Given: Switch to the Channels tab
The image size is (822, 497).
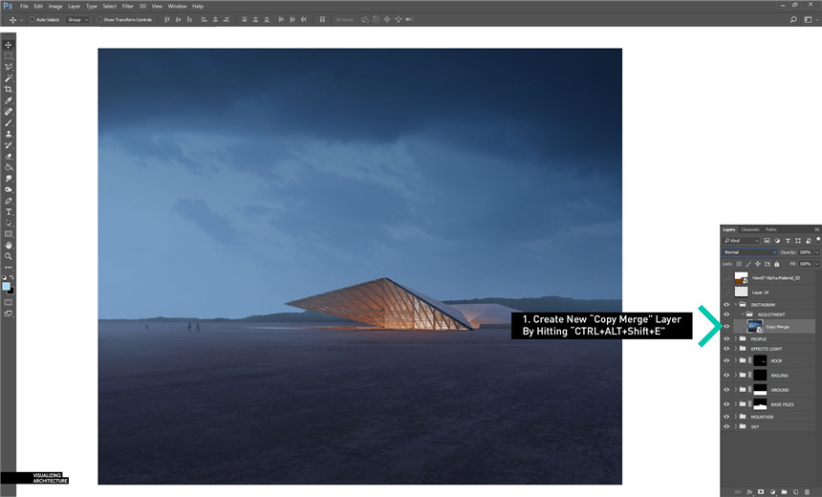Looking at the screenshot, I should click(750, 229).
